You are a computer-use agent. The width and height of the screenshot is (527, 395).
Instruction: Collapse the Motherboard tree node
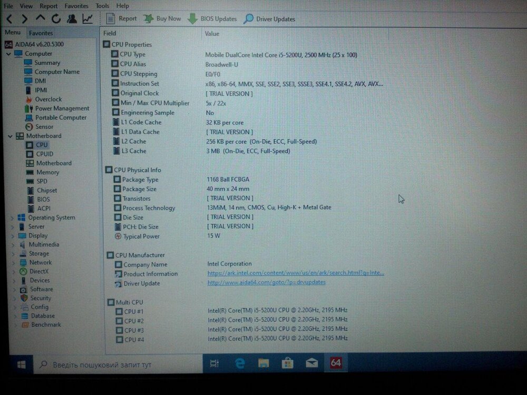11,136
